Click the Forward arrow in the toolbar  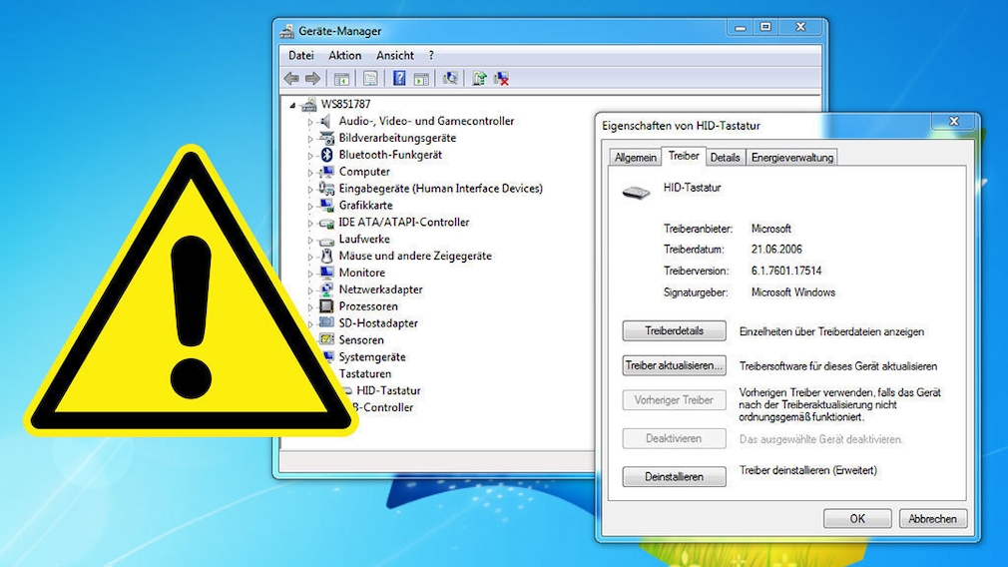(312, 79)
